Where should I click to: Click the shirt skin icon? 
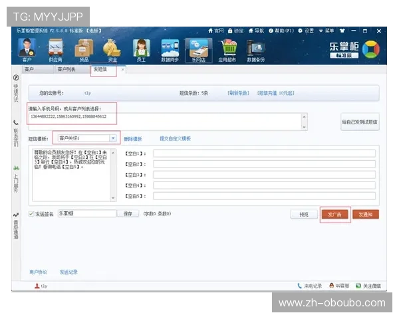[342, 31]
